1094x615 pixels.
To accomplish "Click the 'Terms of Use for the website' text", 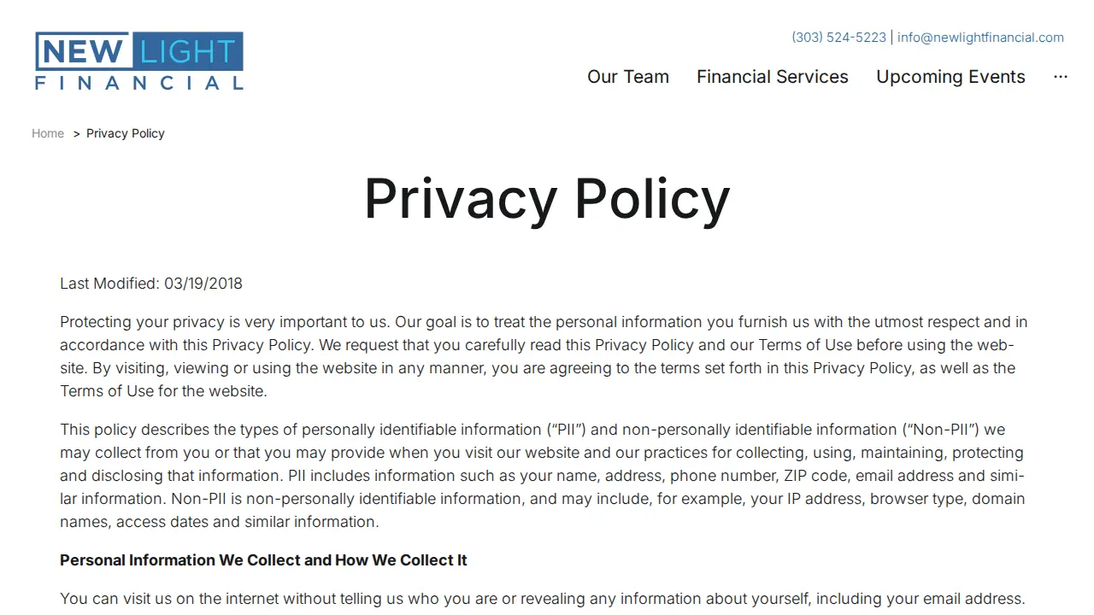I will click(163, 391).
